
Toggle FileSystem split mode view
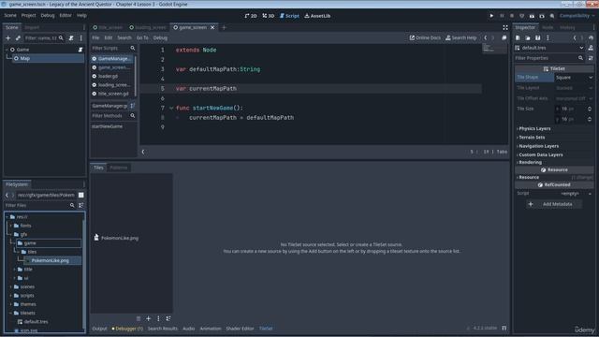point(81,195)
